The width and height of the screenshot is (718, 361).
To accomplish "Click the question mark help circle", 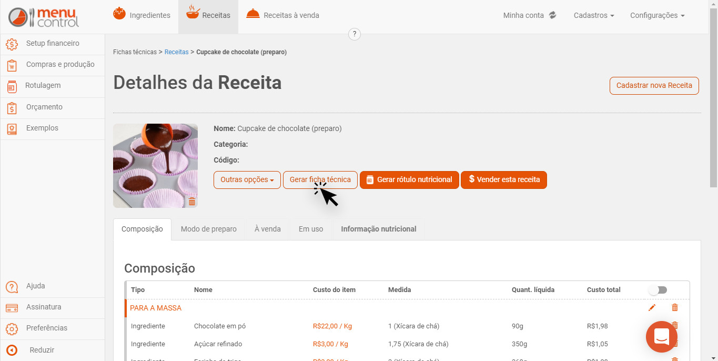I will (355, 34).
